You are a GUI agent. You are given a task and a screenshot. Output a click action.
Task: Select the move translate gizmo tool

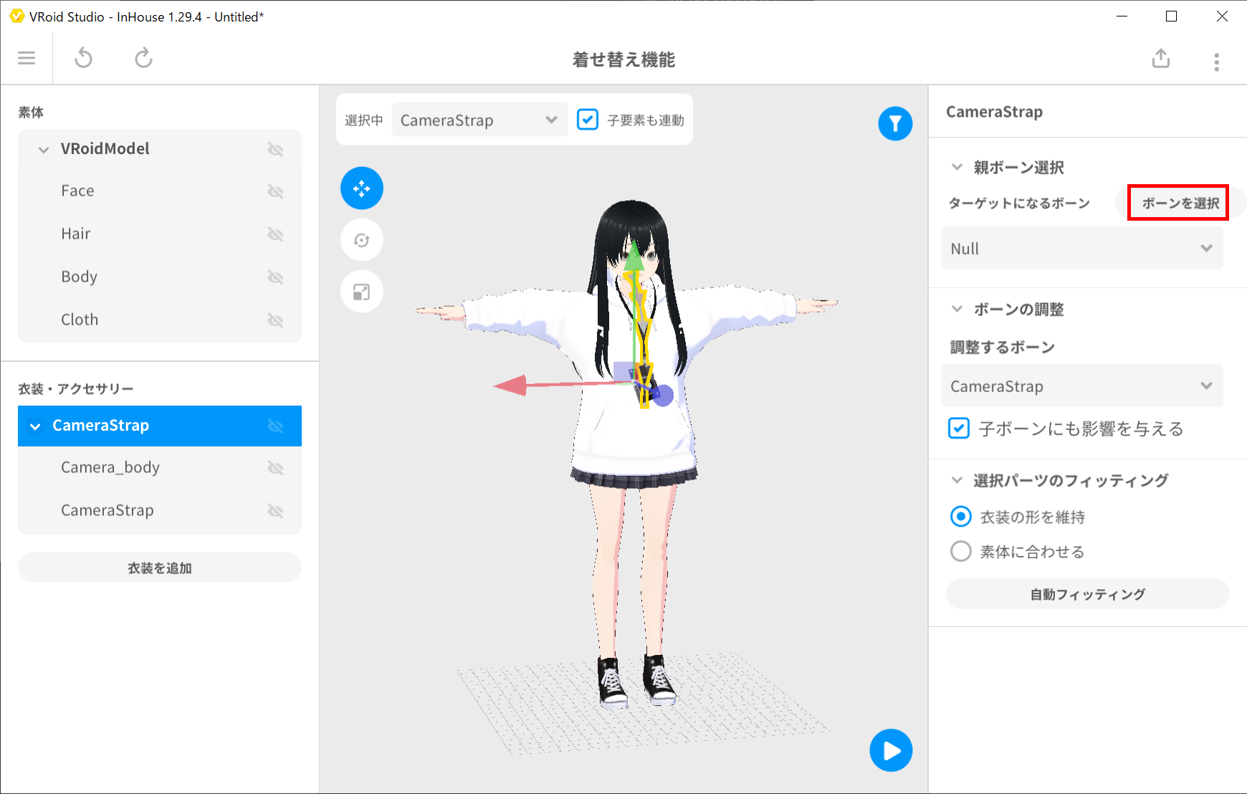362,188
